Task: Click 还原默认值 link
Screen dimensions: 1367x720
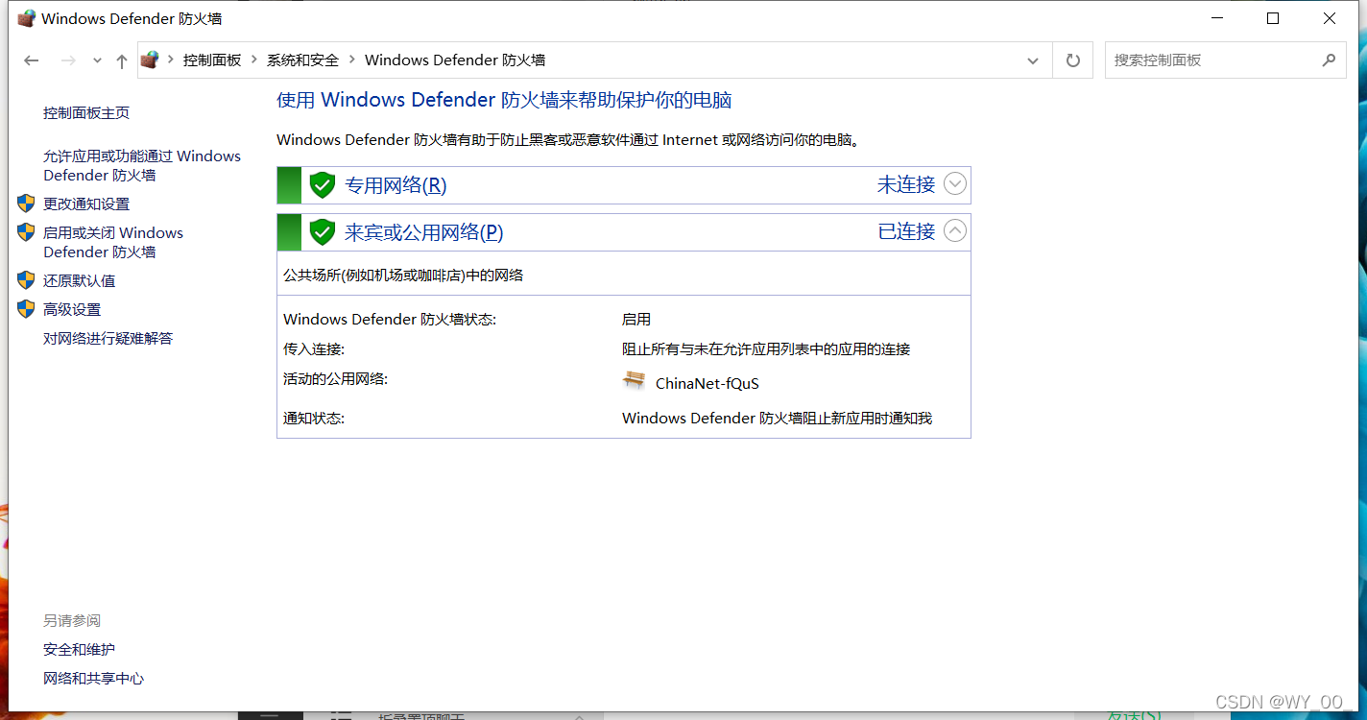Action: [x=79, y=280]
